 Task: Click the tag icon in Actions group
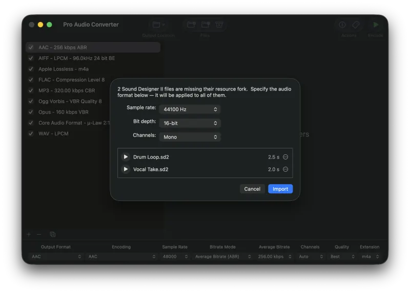pos(356,25)
